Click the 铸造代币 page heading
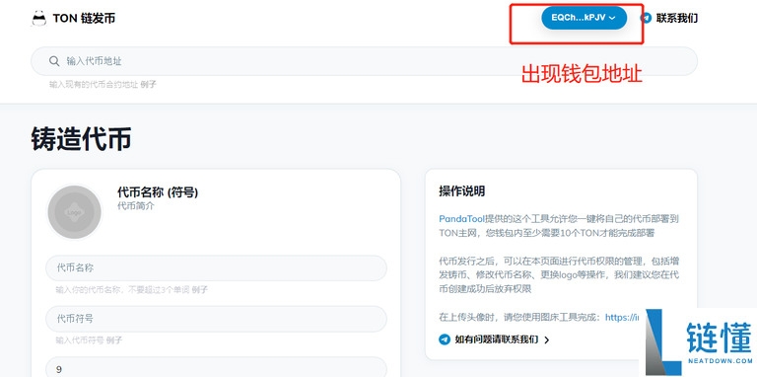 81,140
